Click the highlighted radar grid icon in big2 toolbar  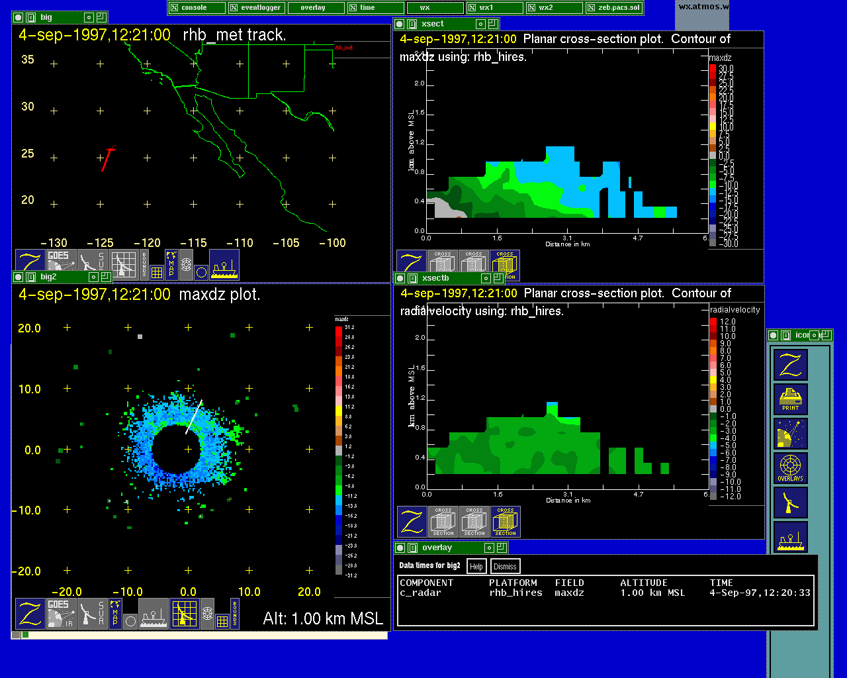coord(185,614)
